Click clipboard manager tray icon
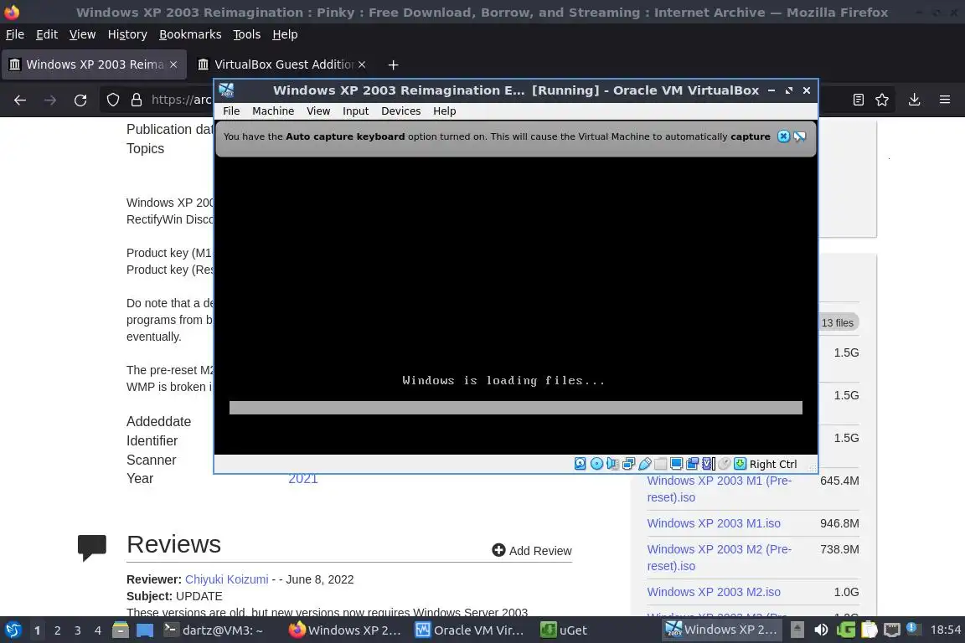 coord(869,630)
